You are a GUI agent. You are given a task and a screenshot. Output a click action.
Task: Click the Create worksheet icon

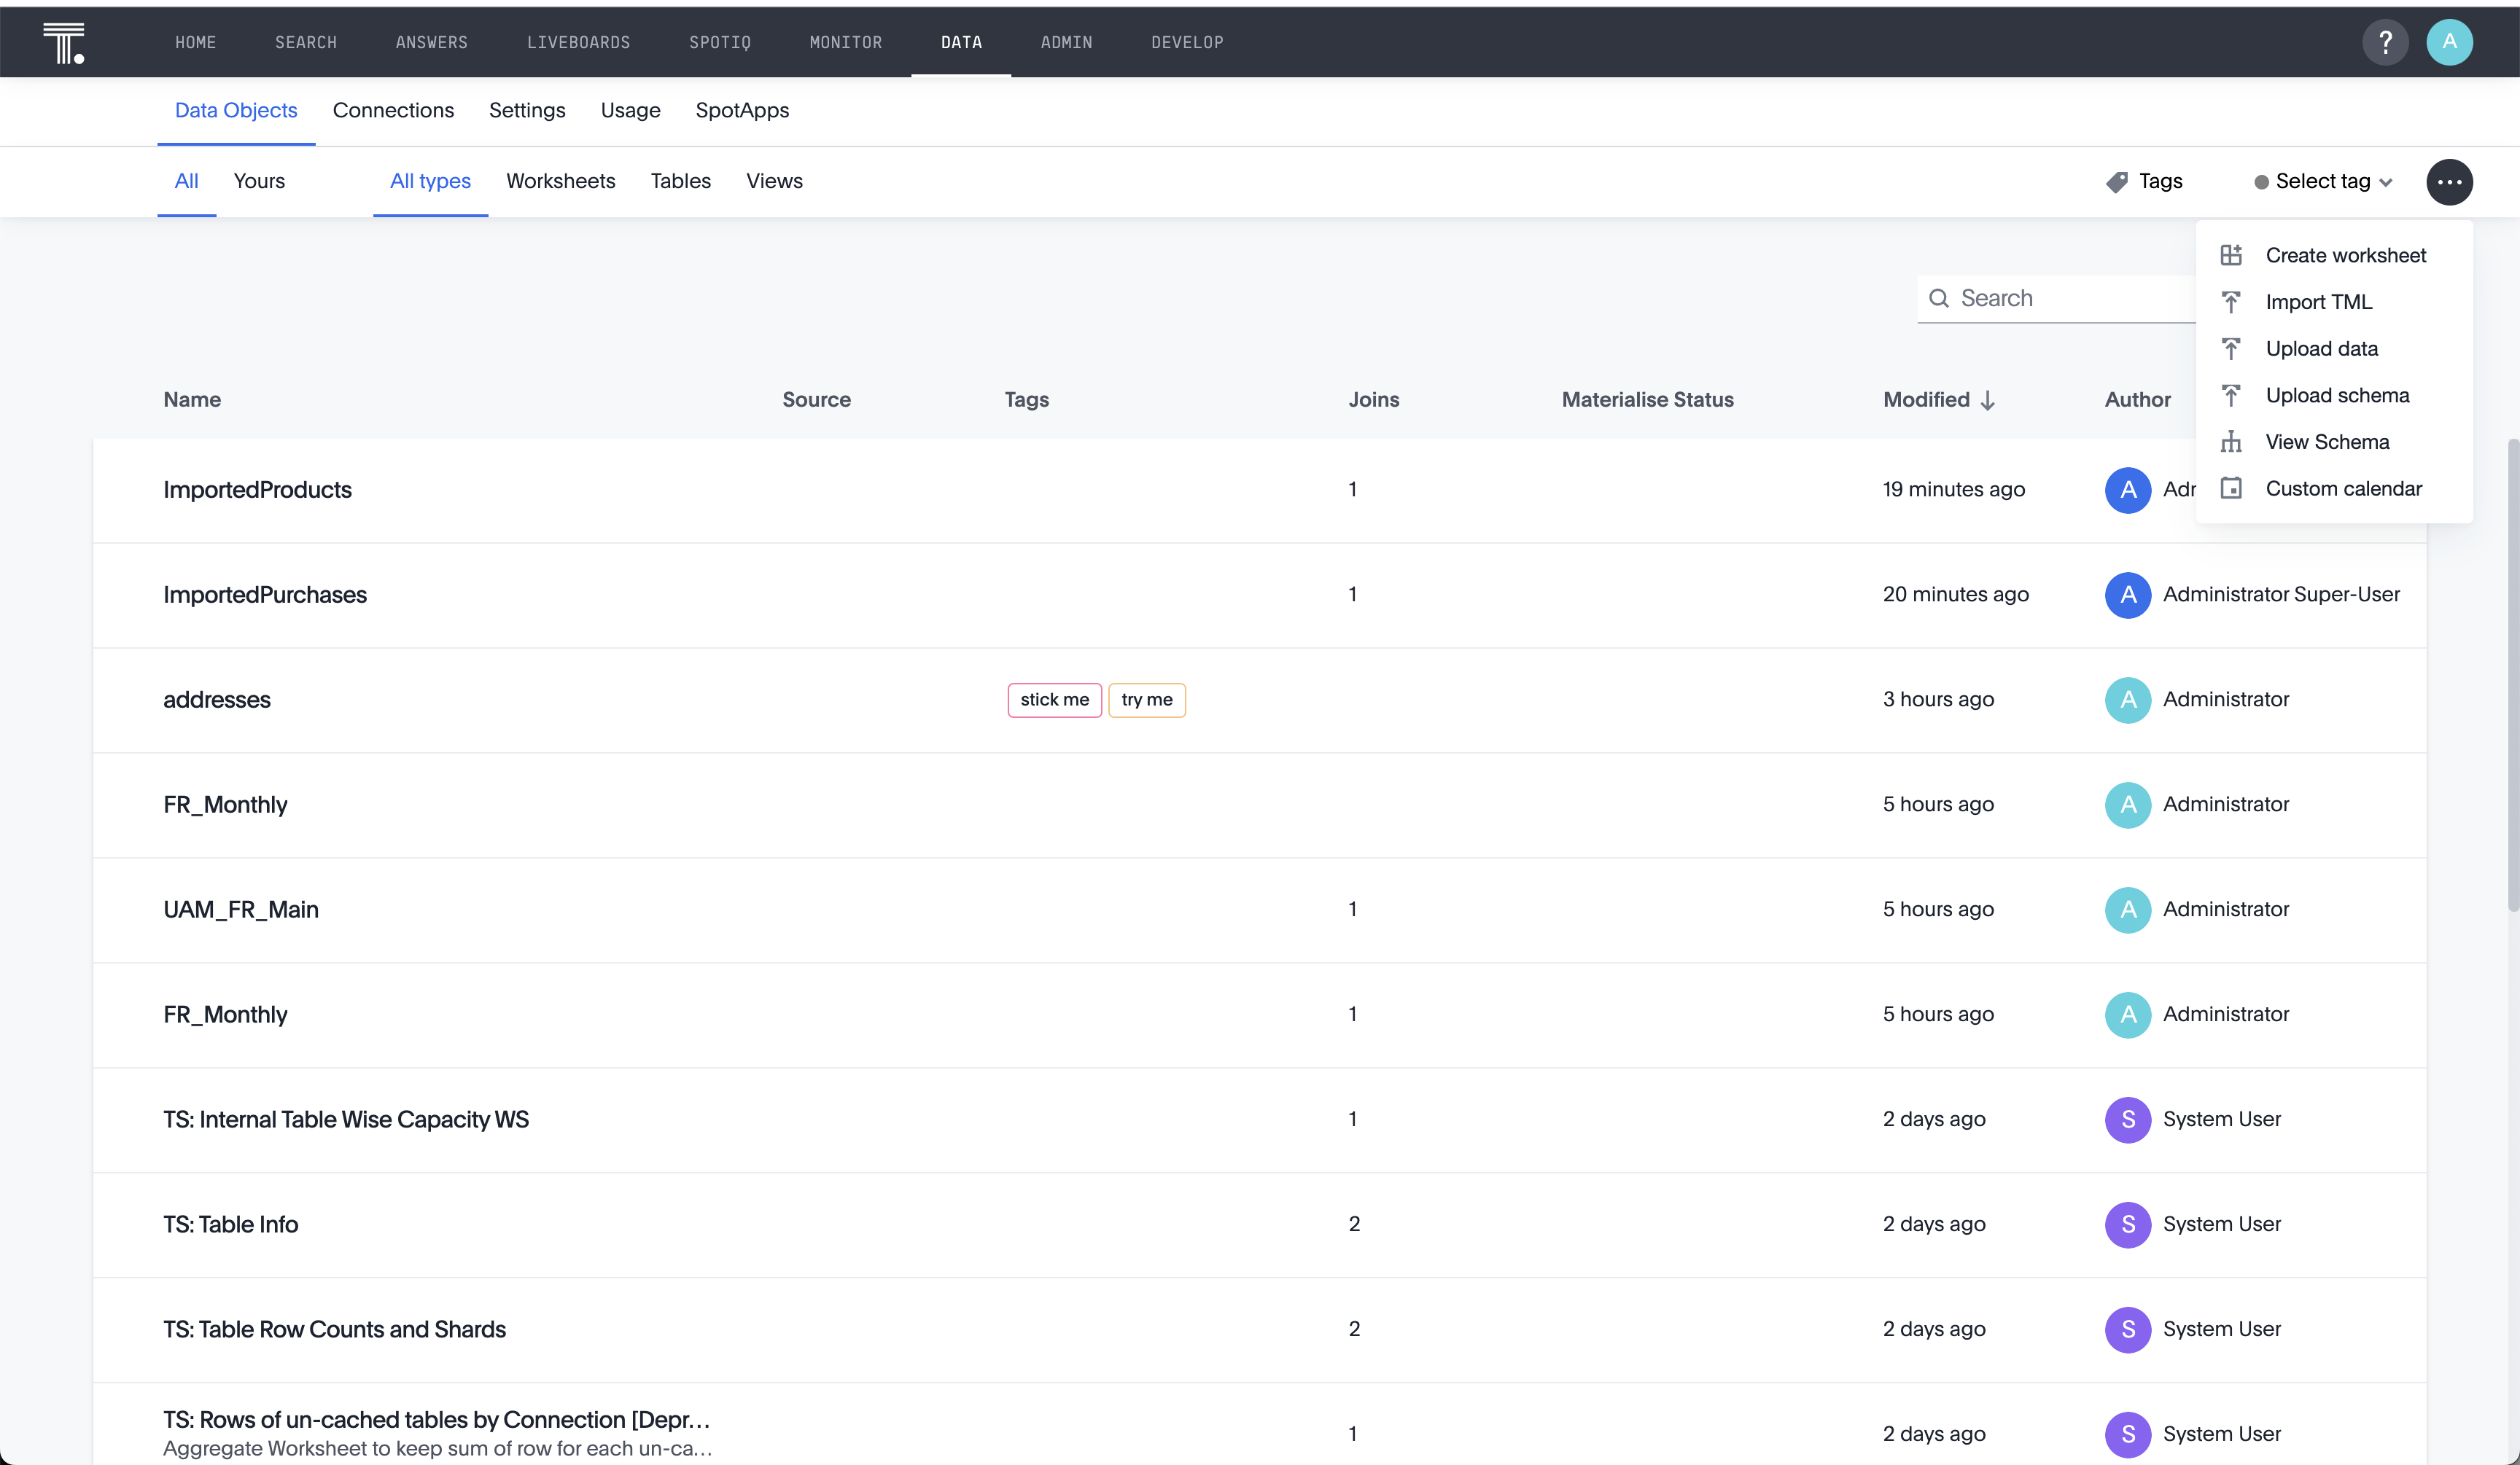click(x=2231, y=255)
